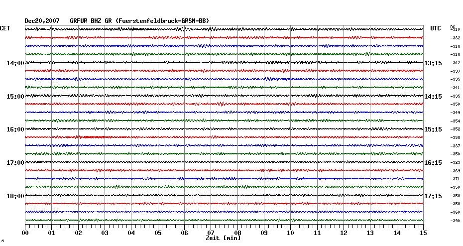Pick minute tick label '03' on axis

(105, 233)
